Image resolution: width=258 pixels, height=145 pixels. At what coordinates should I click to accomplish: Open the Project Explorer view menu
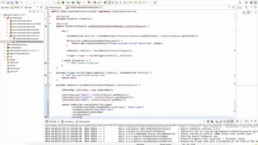[42, 12]
